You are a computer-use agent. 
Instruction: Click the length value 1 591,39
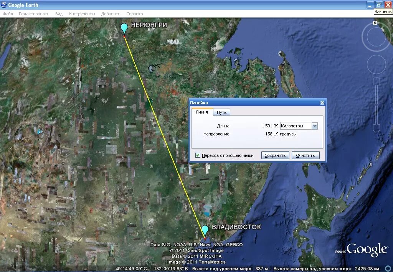(x=270, y=126)
